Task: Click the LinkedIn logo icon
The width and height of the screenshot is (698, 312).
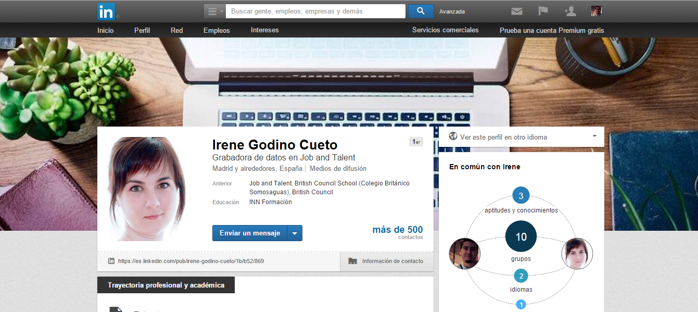Action: pos(106,11)
